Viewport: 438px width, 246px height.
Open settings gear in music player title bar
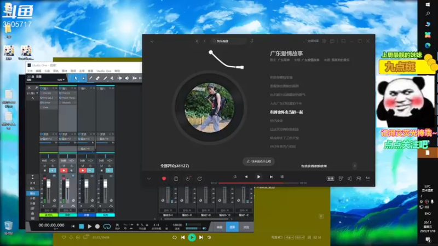(324, 41)
